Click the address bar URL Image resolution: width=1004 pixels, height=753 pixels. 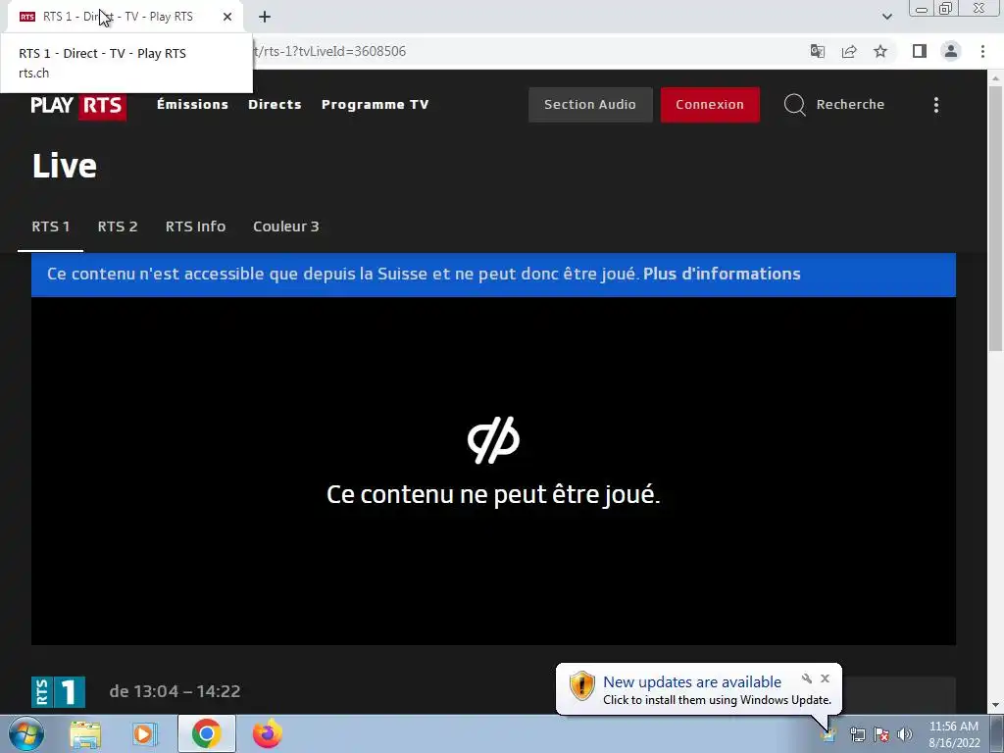[x=329, y=51]
